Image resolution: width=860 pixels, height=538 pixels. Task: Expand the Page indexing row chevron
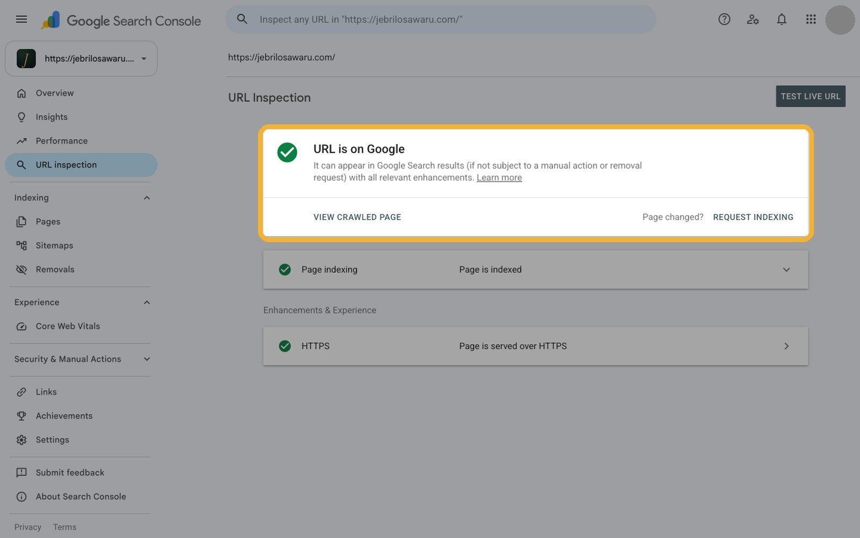(x=786, y=270)
